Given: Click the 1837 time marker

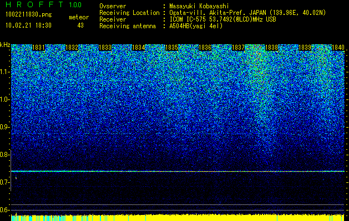Looking at the screenshot, I should tap(238, 48).
